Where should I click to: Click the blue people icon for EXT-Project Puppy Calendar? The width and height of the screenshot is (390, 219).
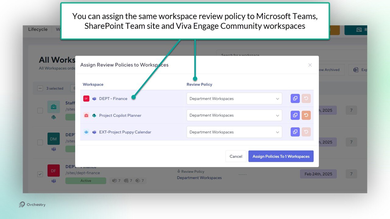[x=86, y=132]
